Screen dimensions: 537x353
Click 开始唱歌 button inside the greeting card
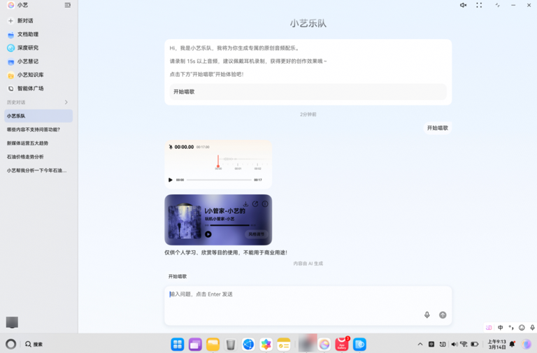pyautogui.click(x=308, y=92)
